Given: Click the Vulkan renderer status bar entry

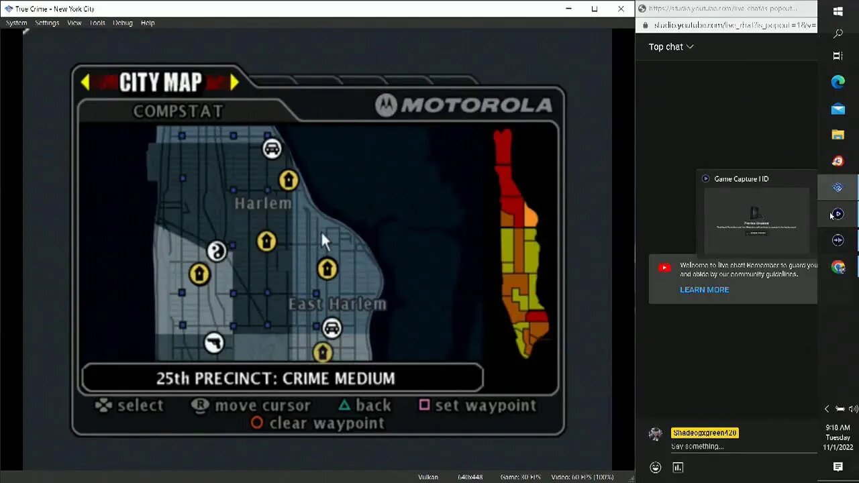Looking at the screenshot, I should pos(428,477).
